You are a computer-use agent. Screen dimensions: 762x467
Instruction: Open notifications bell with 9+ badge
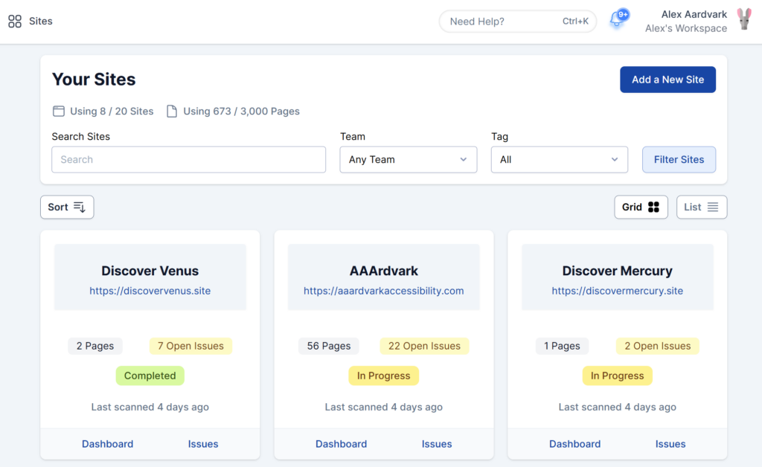(x=616, y=20)
